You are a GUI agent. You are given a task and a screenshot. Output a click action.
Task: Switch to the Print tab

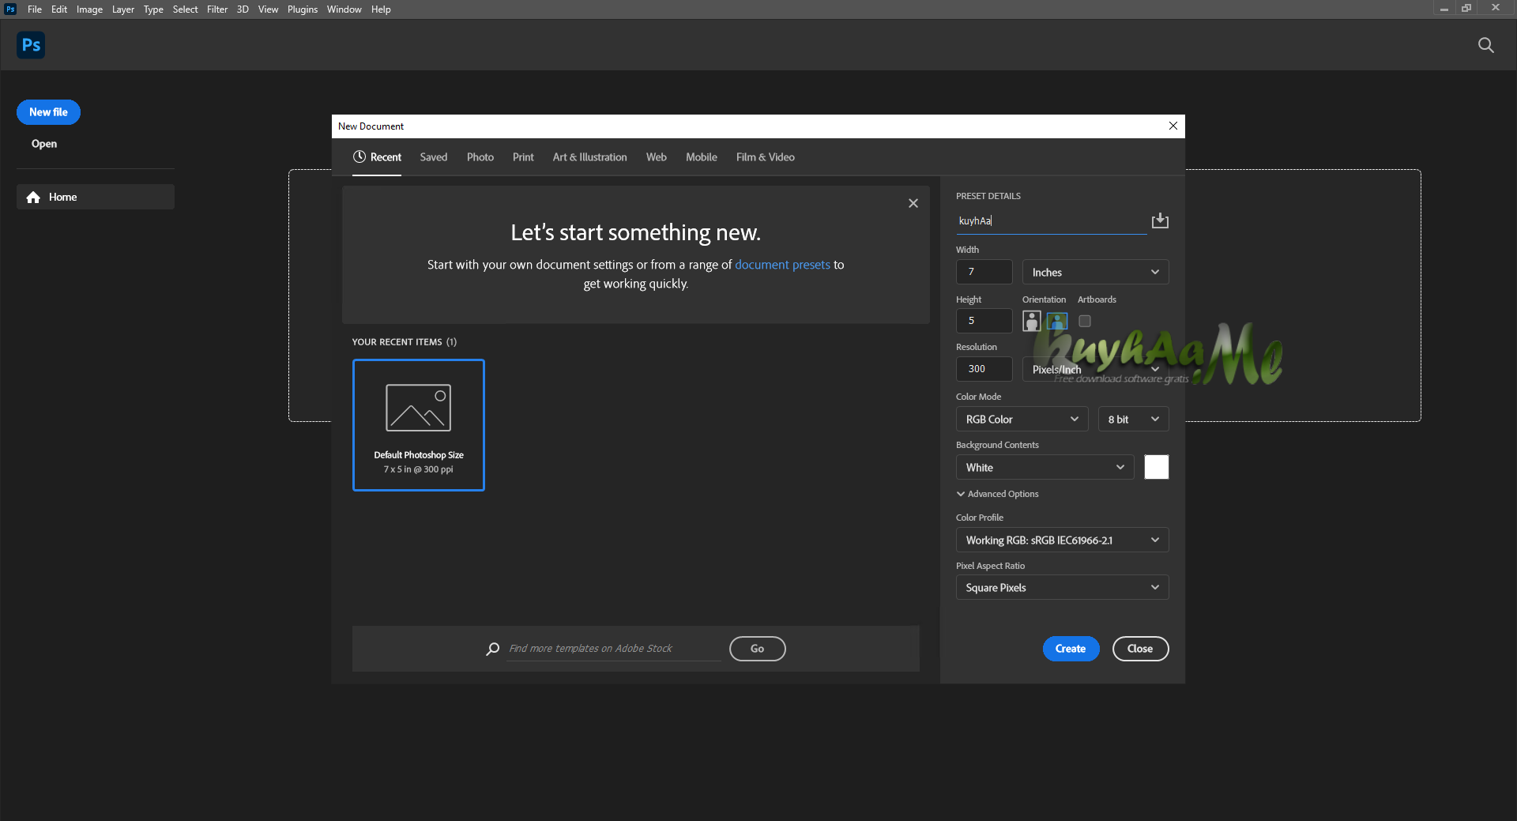(523, 157)
